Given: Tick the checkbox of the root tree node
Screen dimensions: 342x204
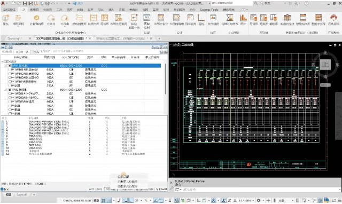Looking at the screenshot, I should click(x=5, y=61).
